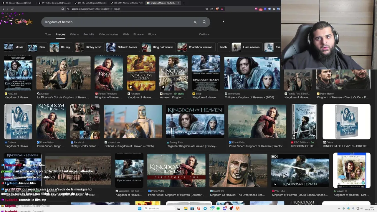The width and height of the screenshot is (377, 212).
Task: Click the Rechercher taskbar search box
Action: (159, 208)
